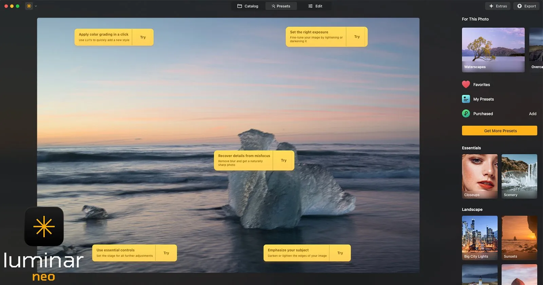Open Favorites via the heart icon
The height and width of the screenshot is (285, 543).
[466, 84]
